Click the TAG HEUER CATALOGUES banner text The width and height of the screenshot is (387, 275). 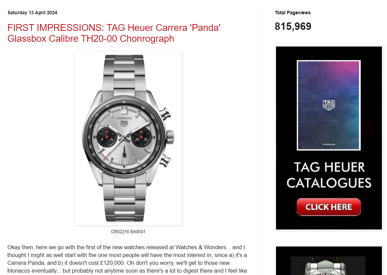click(329, 175)
